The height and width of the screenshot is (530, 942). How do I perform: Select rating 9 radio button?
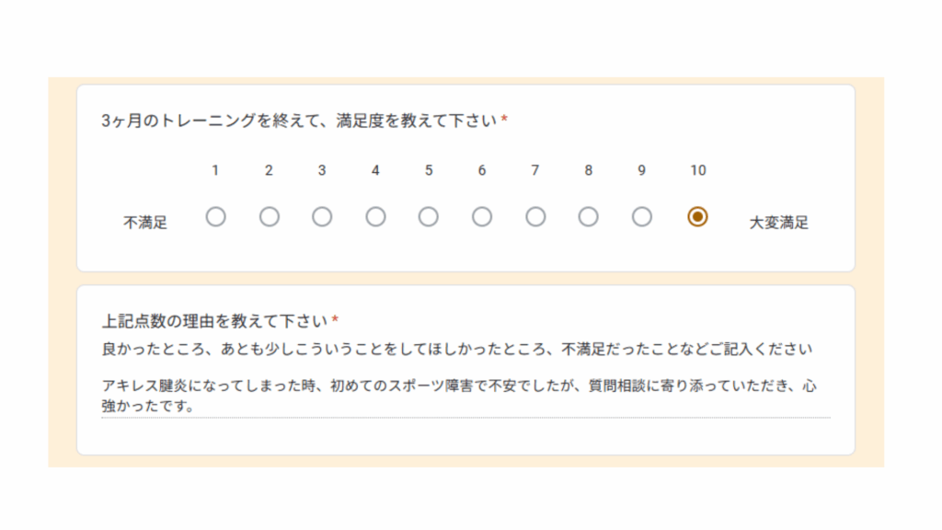point(642,217)
